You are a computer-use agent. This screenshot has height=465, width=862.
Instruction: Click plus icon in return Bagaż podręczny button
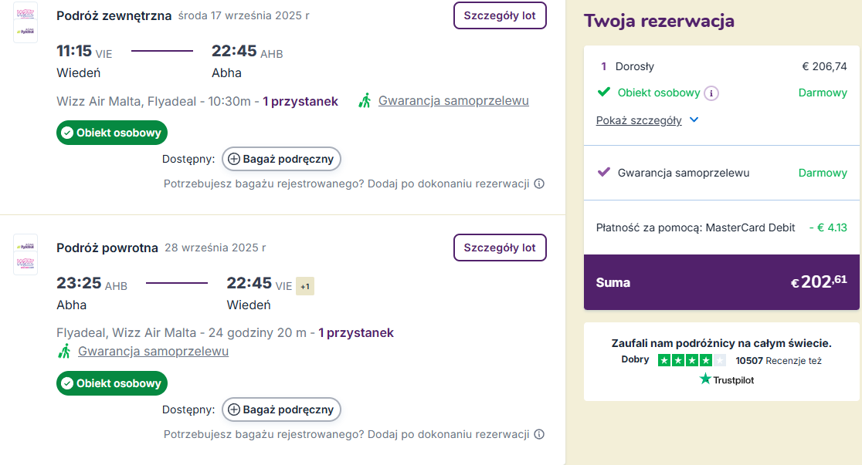pos(234,409)
